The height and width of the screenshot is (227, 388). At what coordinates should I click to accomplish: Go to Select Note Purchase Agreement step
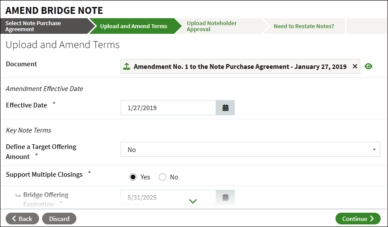pyautogui.click(x=43, y=26)
